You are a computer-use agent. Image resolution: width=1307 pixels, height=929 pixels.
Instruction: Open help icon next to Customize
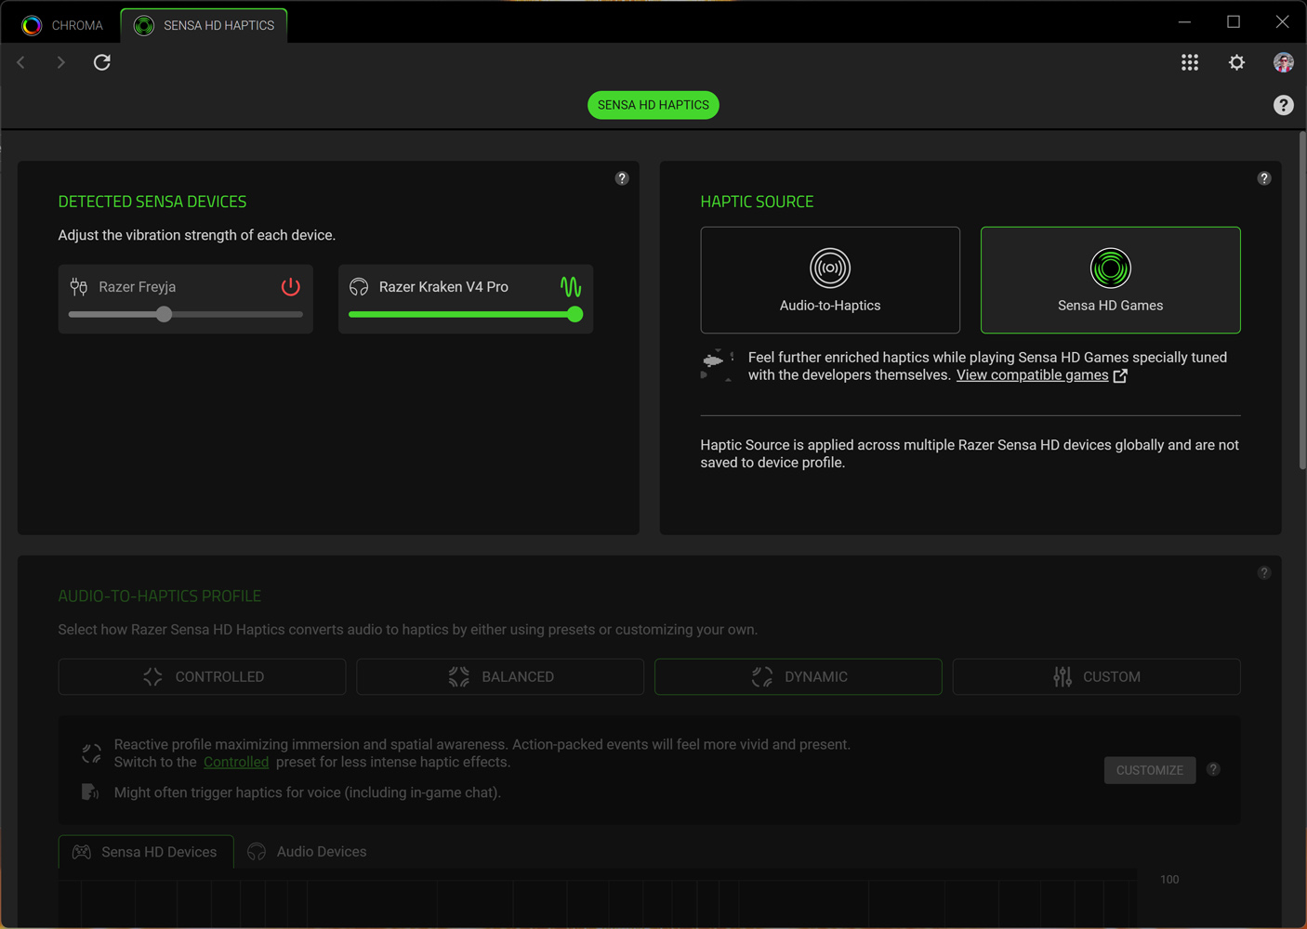1213,769
